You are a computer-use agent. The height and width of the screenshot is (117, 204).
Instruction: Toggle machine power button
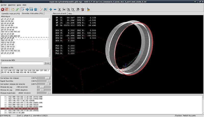coord(7,9)
